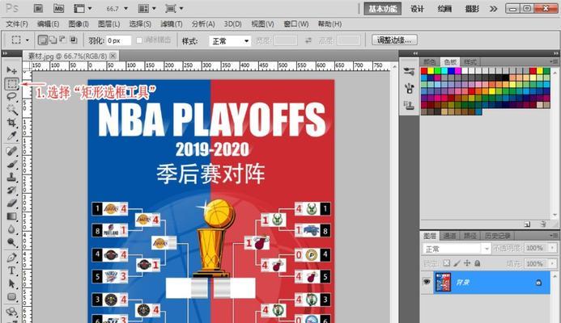Open the 图像(I) menu
The width and height of the screenshot is (561, 323).
click(79, 24)
